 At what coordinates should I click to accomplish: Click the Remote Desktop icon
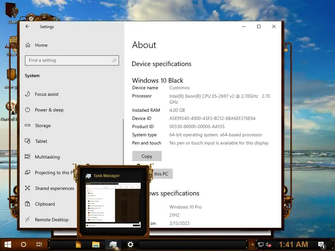point(27,219)
